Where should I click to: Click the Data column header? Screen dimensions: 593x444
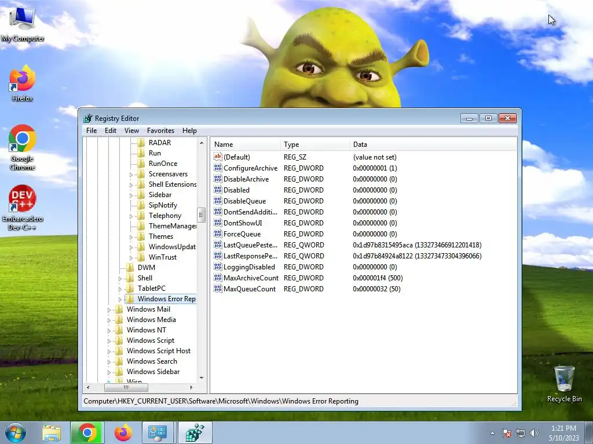pyautogui.click(x=433, y=144)
